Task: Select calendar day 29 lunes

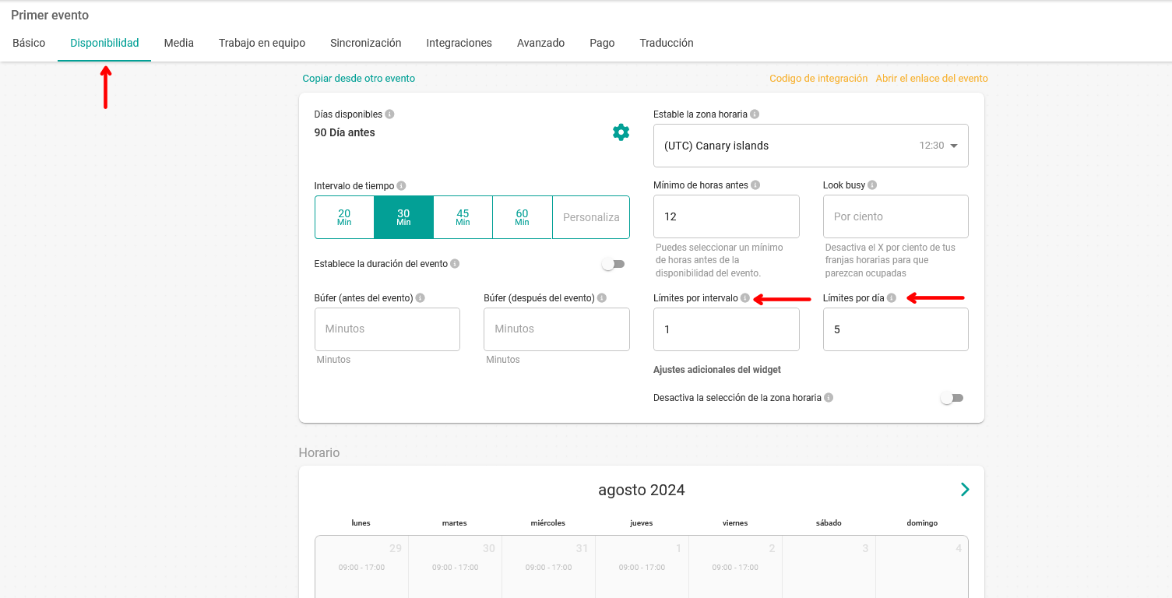Action: tap(361, 567)
